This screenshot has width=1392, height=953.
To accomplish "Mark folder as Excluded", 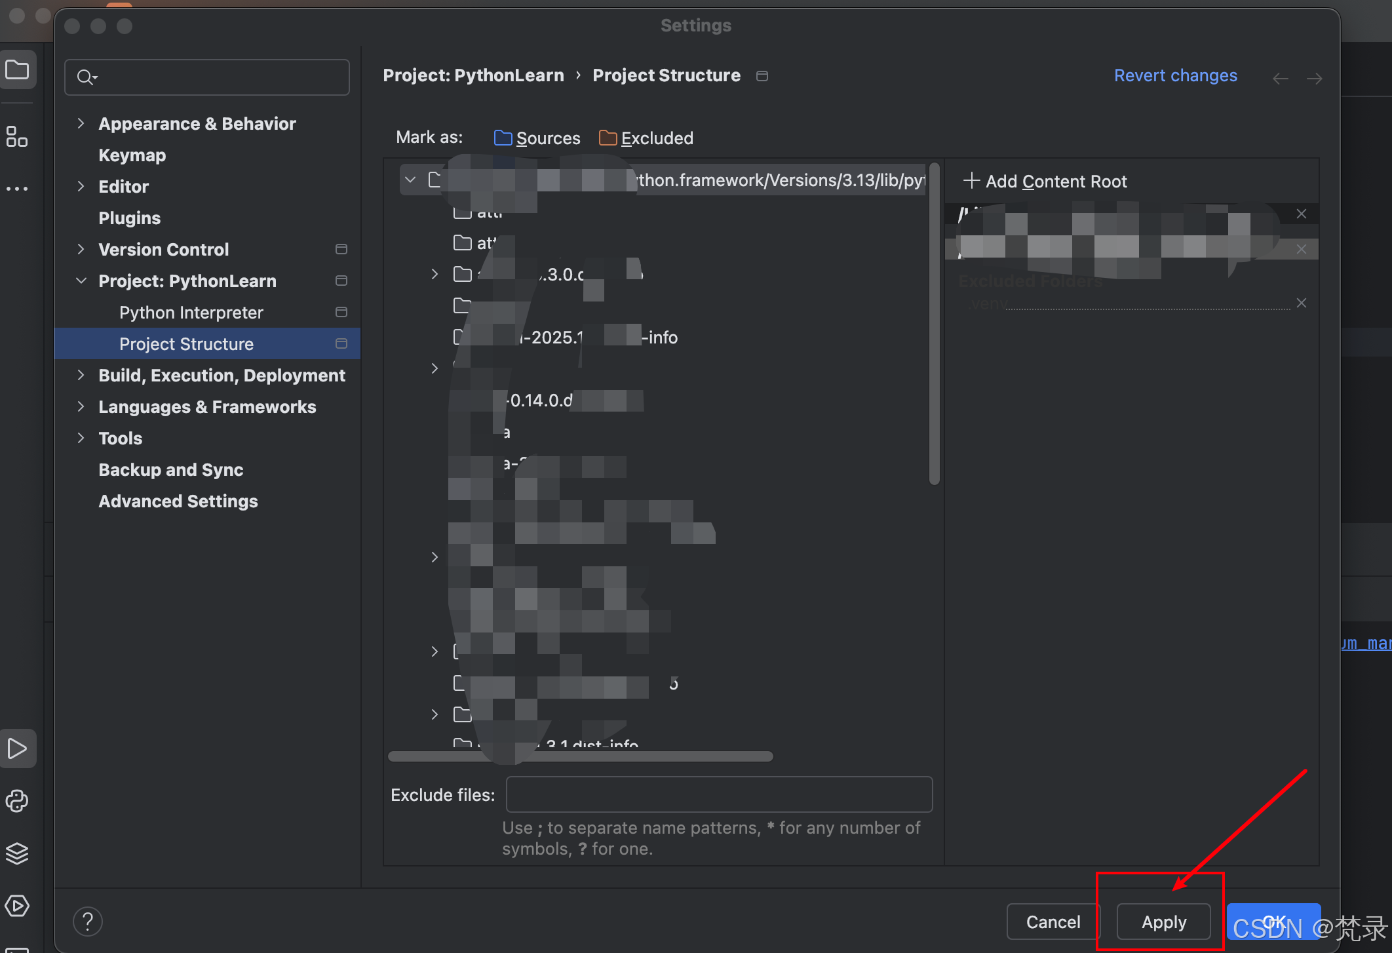I will 646,138.
